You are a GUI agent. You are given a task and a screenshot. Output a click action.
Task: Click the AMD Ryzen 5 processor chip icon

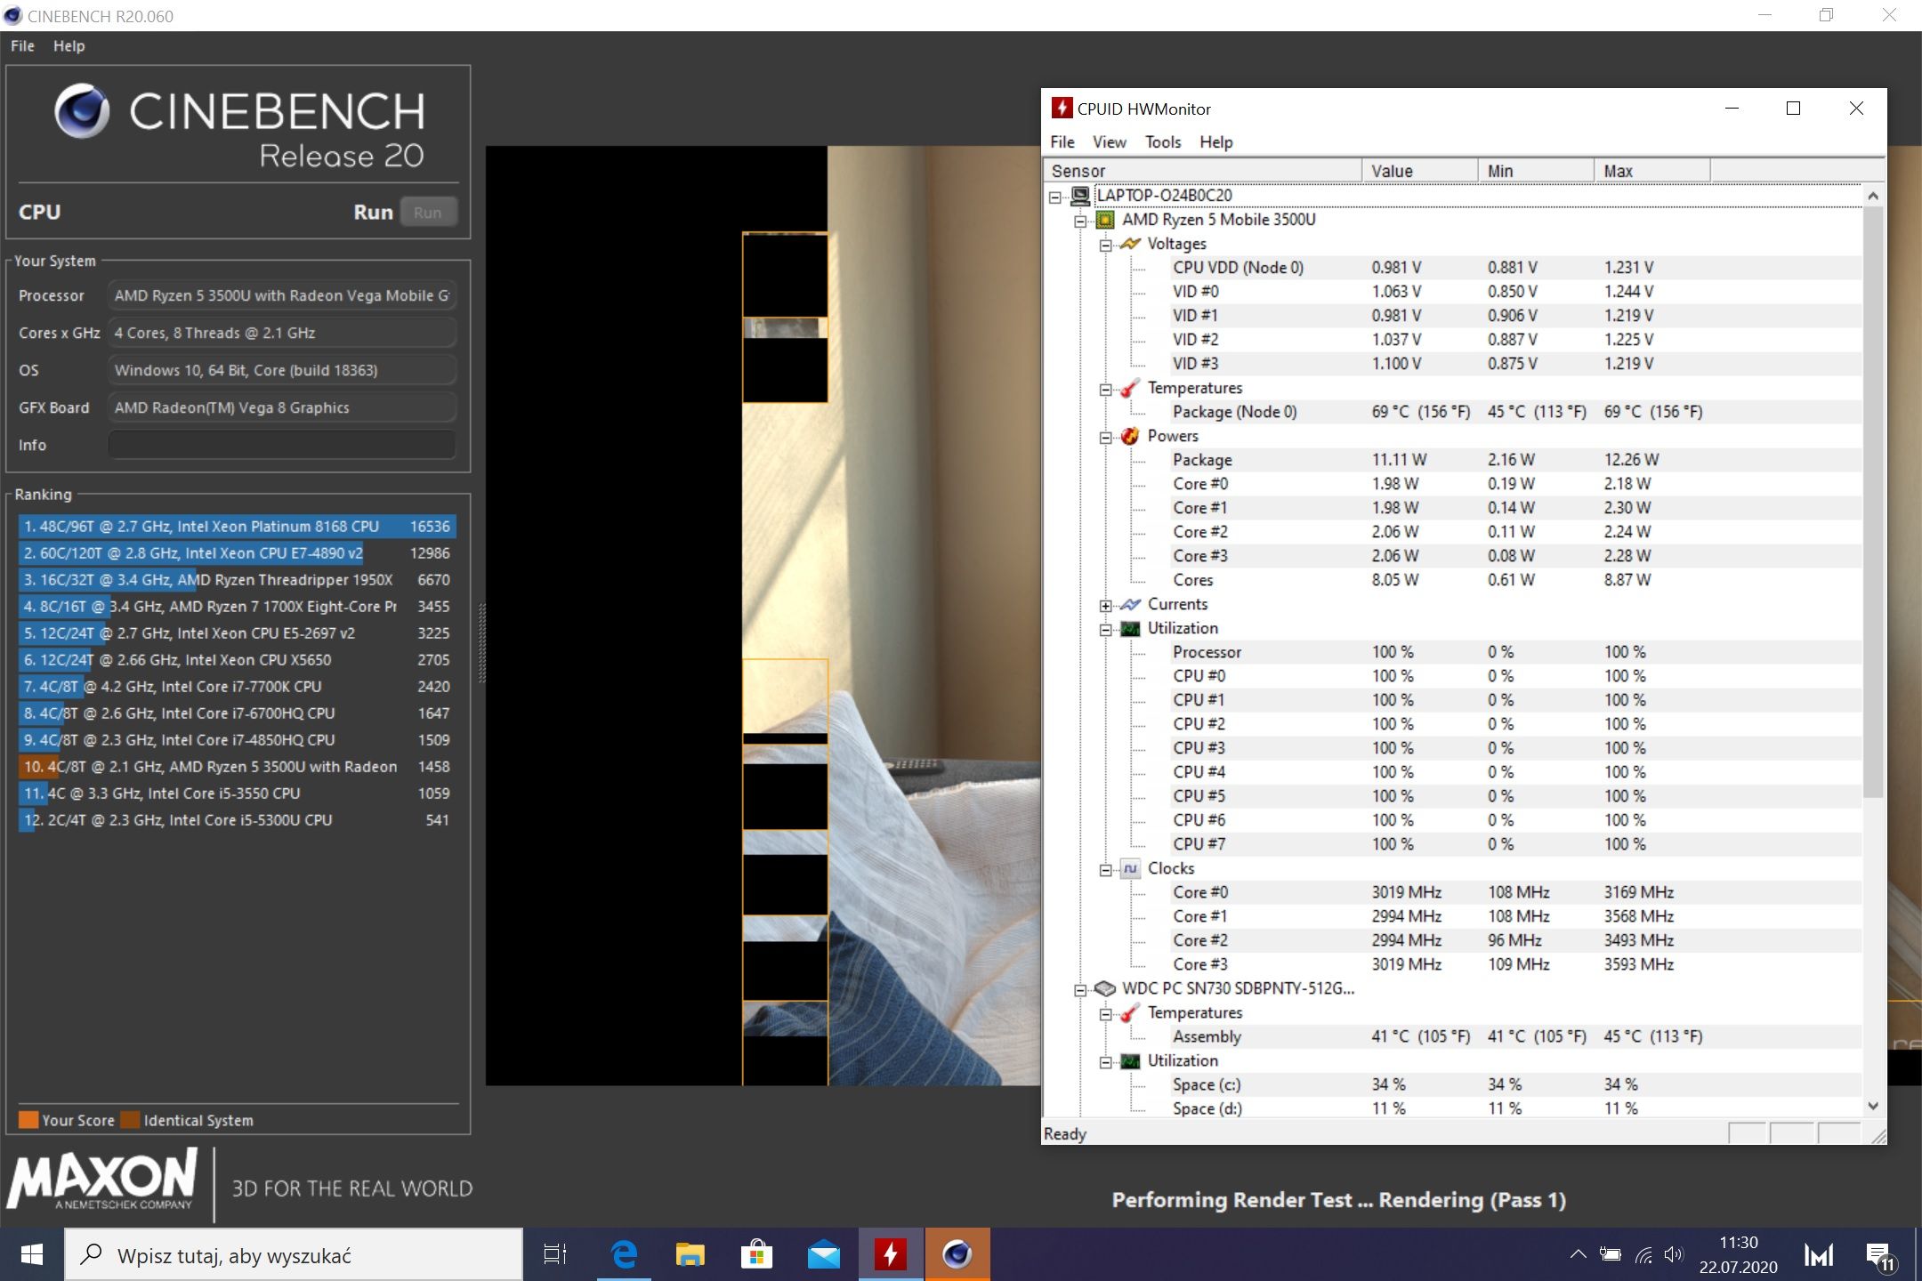tap(1104, 220)
